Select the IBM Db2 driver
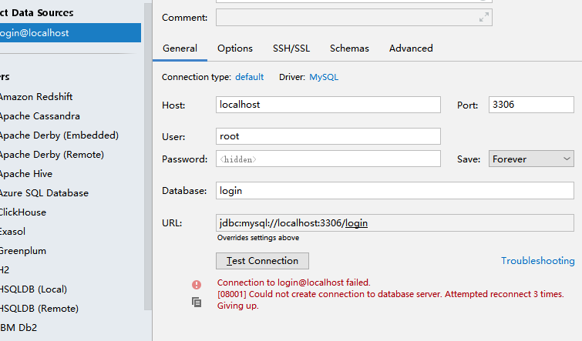 (x=19, y=328)
